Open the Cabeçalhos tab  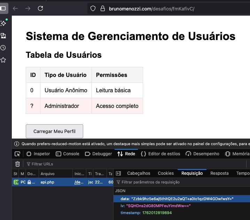click(139, 173)
